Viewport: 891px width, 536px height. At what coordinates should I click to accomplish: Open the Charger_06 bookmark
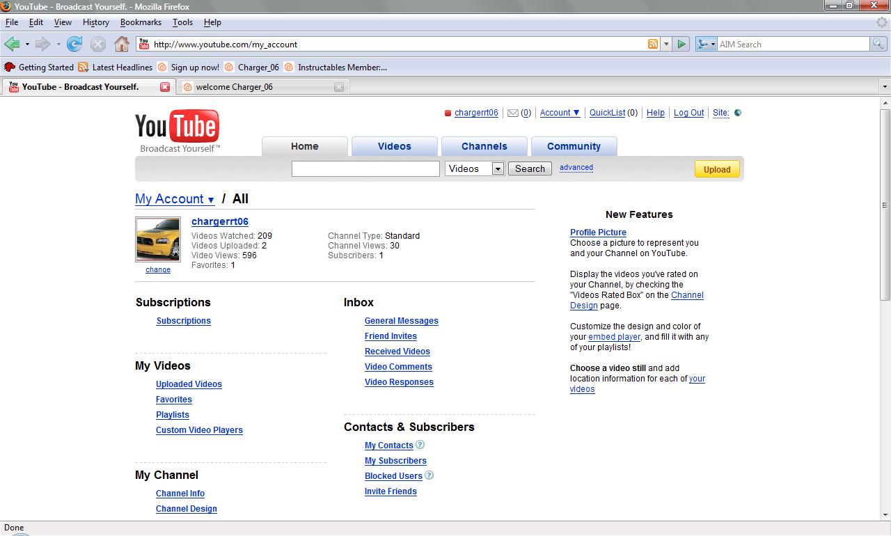(x=252, y=68)
